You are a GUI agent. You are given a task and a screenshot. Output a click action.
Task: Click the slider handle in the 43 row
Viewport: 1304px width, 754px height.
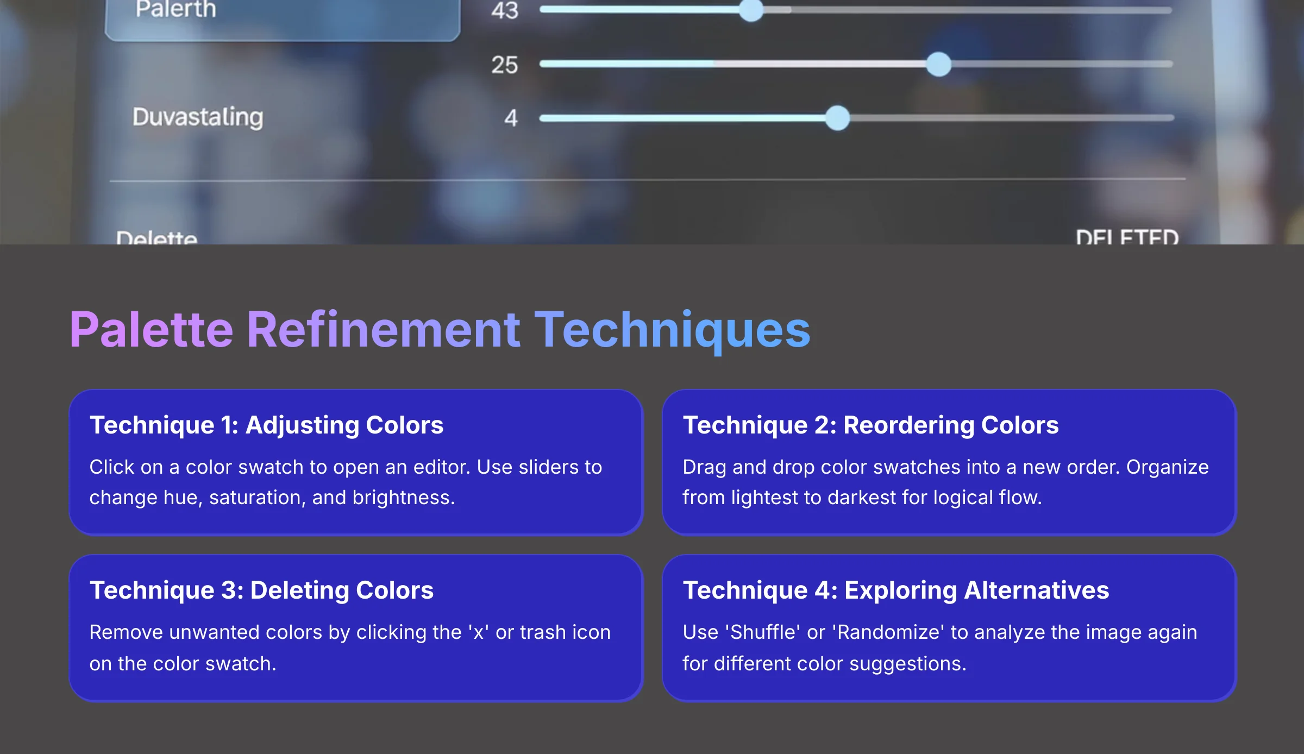coord(751,10)
